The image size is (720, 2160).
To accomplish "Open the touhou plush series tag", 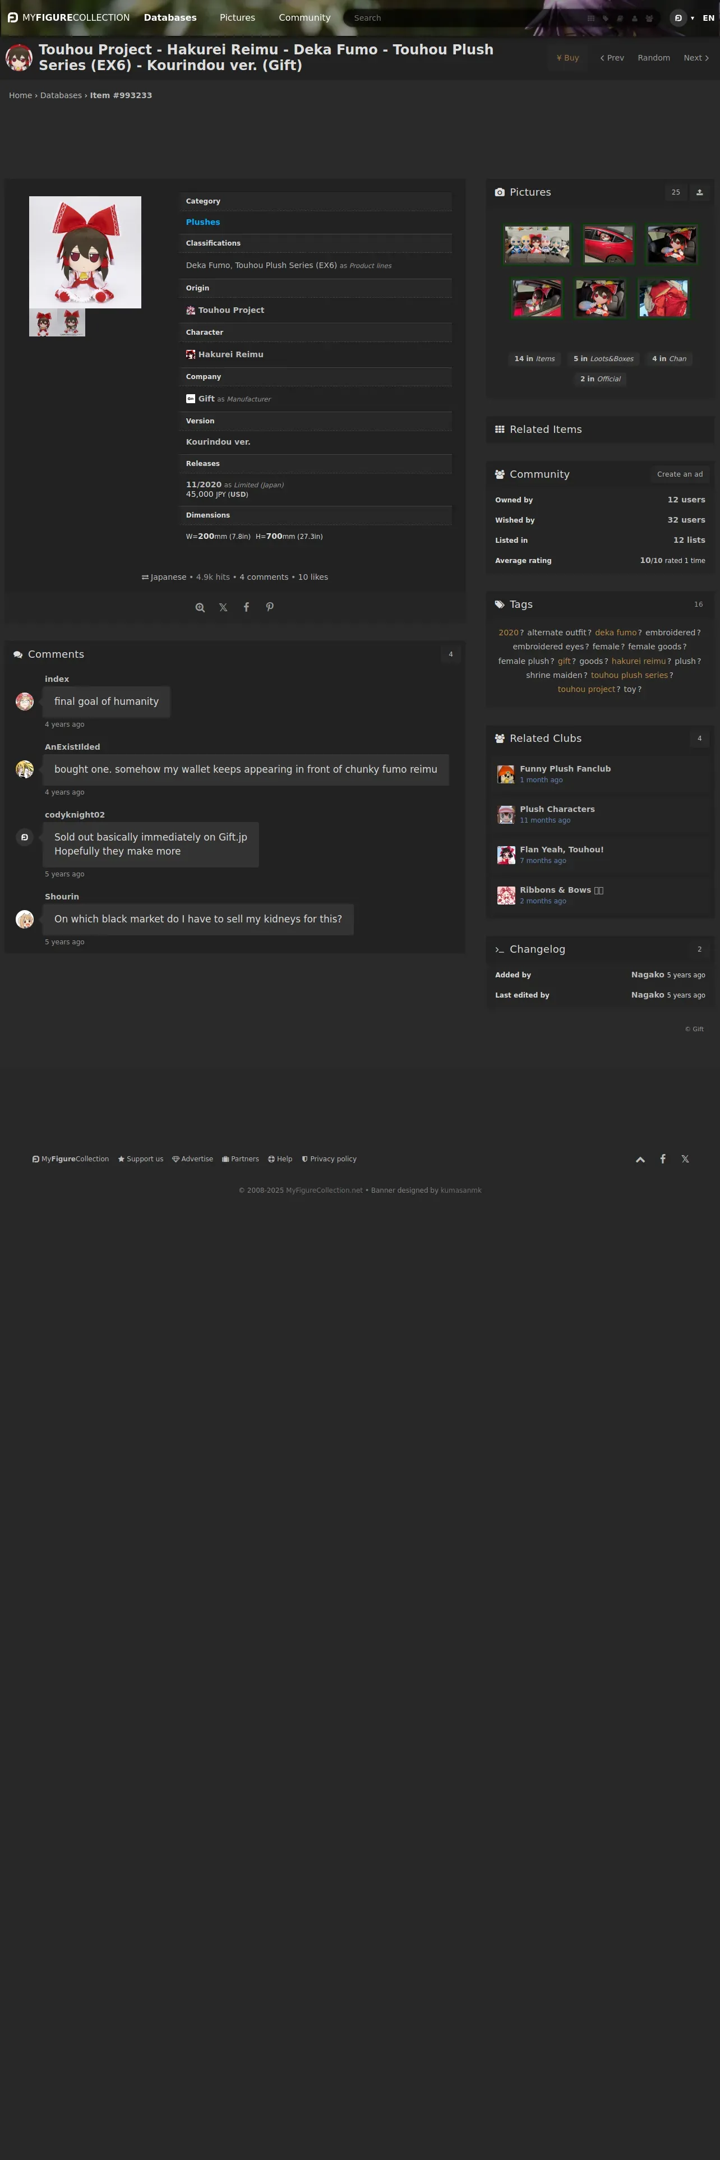I will pos(630,675).
